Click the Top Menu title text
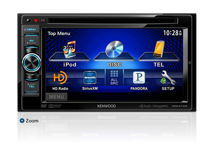 click(x=59, y=33)
